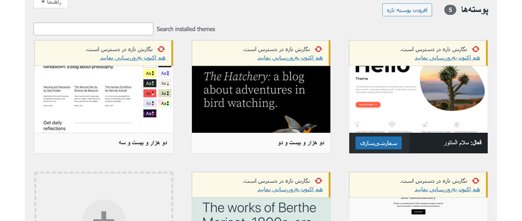Focus the Search installed themes field
The height and width of the screenshot is (221, 522).
click(x=93, y=29)
